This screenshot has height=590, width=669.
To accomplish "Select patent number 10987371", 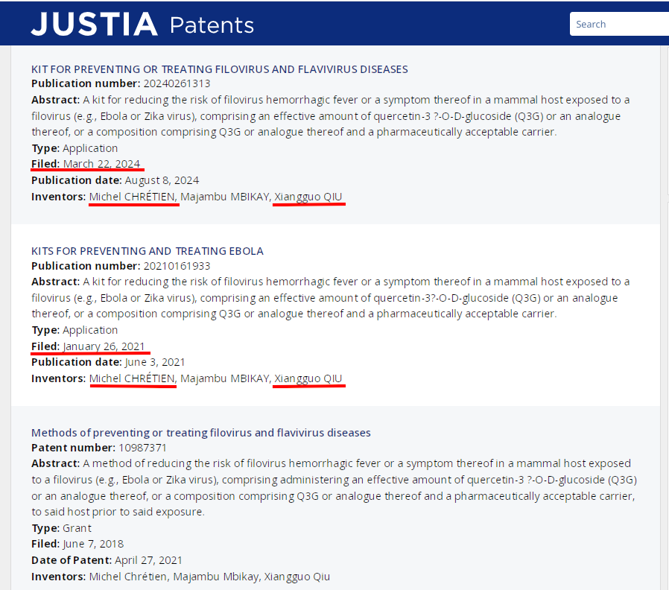I will (142, 448).
